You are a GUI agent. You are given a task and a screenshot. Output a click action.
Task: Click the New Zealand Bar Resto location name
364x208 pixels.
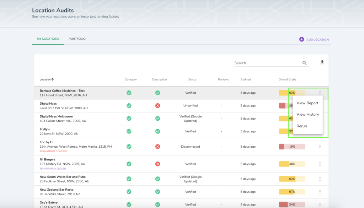pyautogui.click(x=57, y=190)
